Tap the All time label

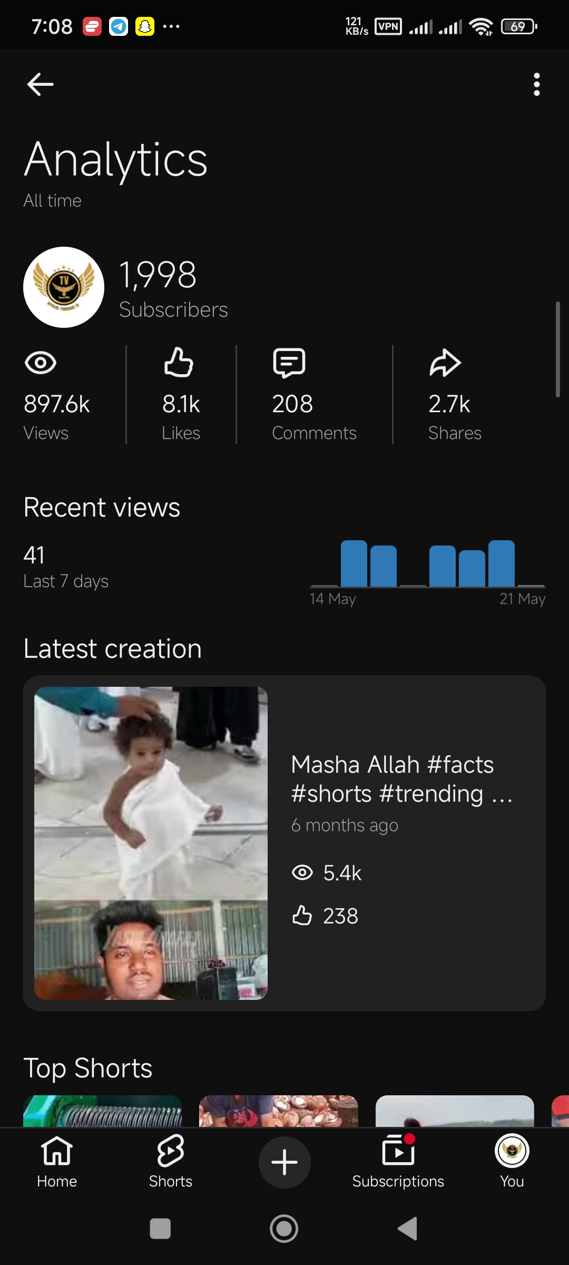coord(52,201)
